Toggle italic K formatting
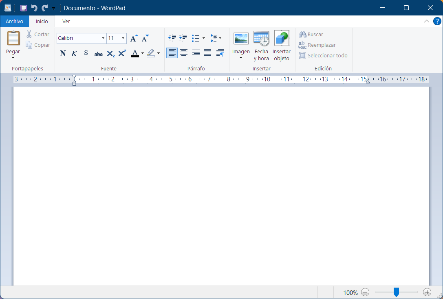443x299 pixels. [x=74, y=53]
